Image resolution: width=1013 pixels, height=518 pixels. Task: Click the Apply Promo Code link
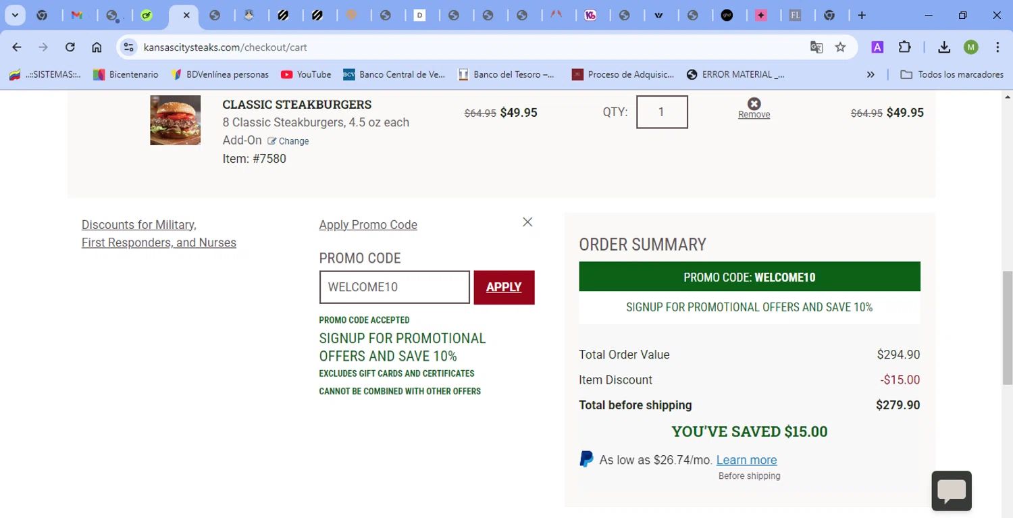pos(368,225)
